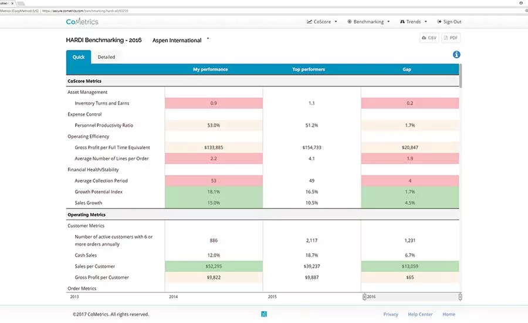Click the table vertical scrollbar

(x=461, y=76)
